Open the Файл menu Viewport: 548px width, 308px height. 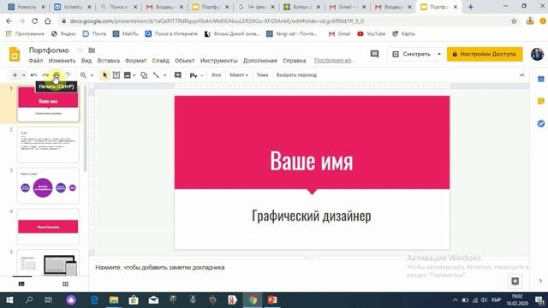coord(36,61)
